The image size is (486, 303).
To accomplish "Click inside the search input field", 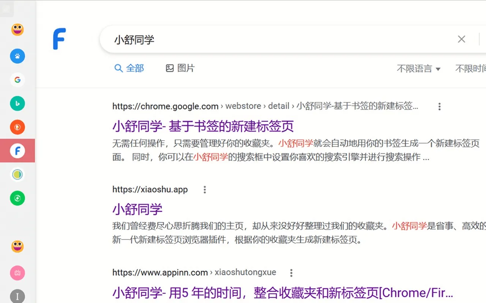I will pos(228,39).
